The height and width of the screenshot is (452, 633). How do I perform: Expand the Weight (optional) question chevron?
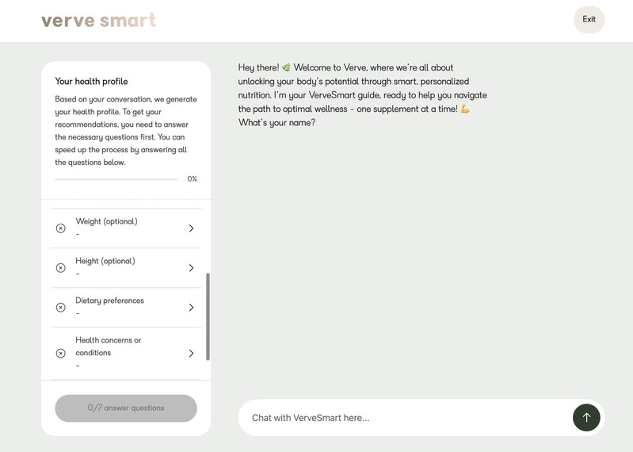(191, 228)
